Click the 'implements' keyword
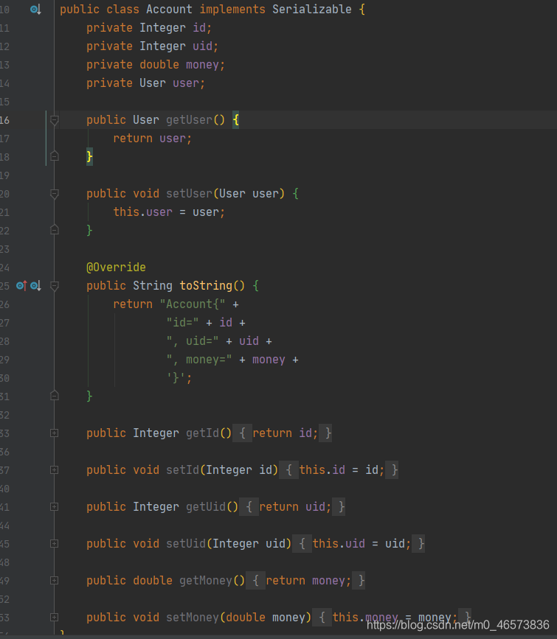 click(232, 9)
